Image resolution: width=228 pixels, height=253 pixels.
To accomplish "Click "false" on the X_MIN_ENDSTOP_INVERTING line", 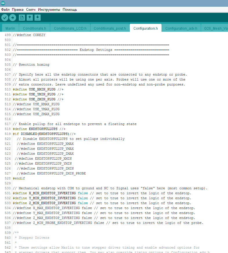I will 83,193.
